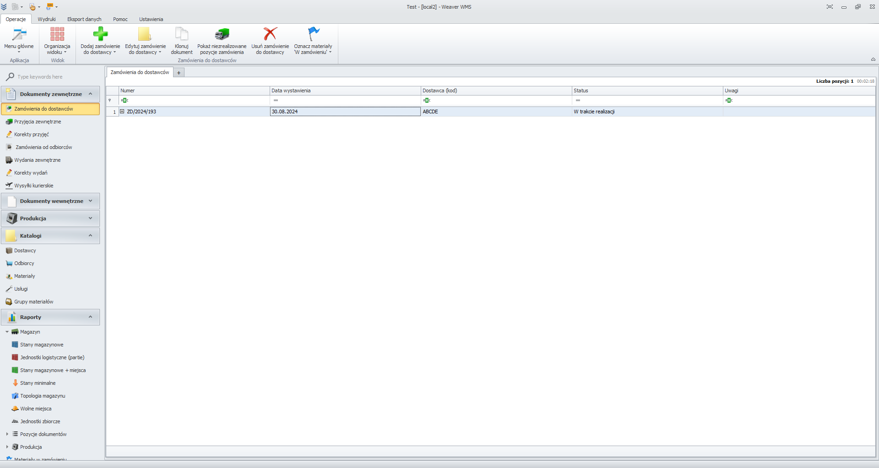The height and width of the screenshot is (468, 879).
Task: Click the red X Usuń zamówienie icon
Action: click(270, 34)
